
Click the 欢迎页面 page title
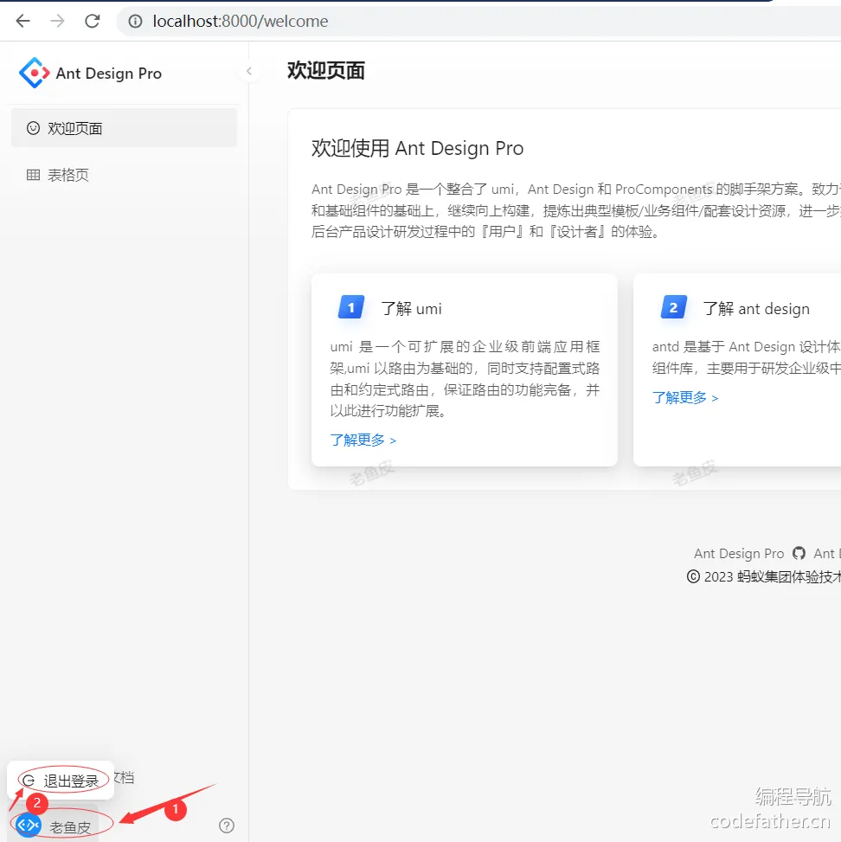[x=326, y=71]
